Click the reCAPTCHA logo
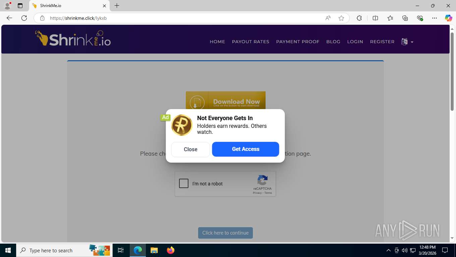Screen dimensions: 456x257 [x=262, y=180]
